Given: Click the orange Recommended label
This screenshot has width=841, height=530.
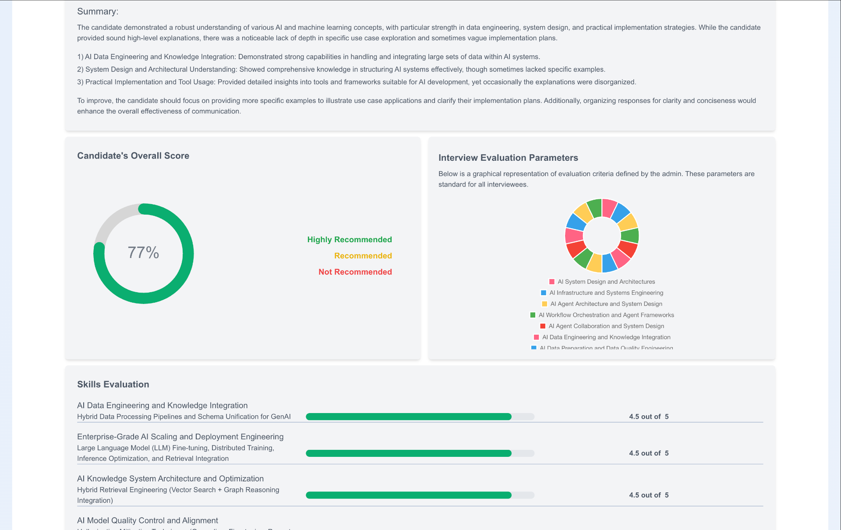Looking at the screenshot, I should click(x=363, y=256).
